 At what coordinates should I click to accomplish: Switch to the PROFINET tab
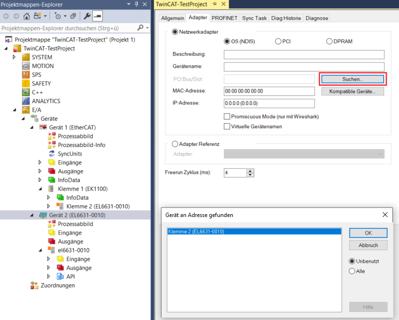point(224,18)
